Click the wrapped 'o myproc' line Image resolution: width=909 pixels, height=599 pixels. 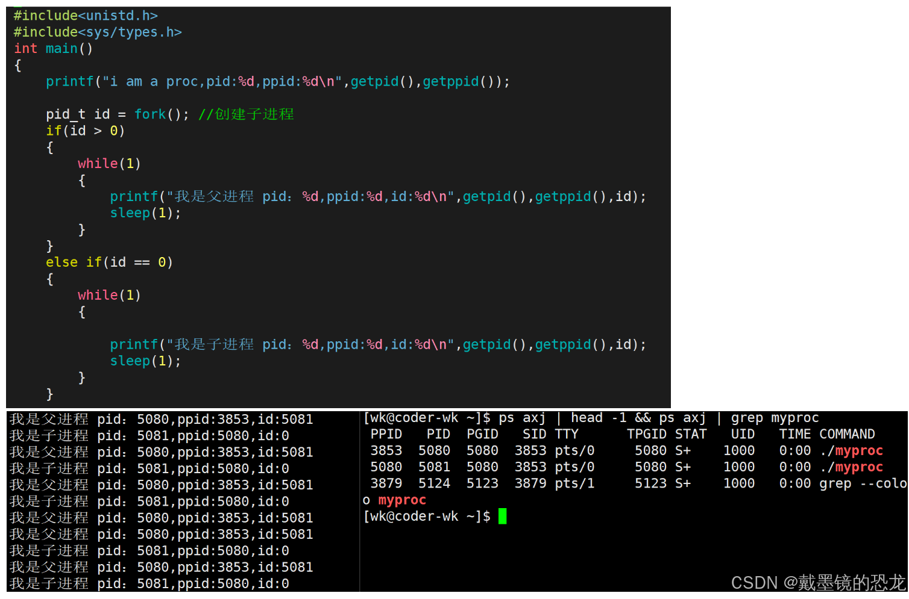(394, 500)
